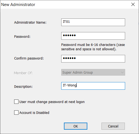The image size is (139, 134).
Task: Enable User must change password at next logon
Action: pyautogui.click(x=16, y=102)
